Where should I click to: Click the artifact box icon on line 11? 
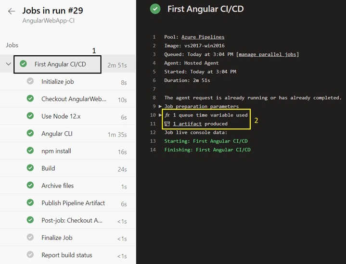coord(167,124)
